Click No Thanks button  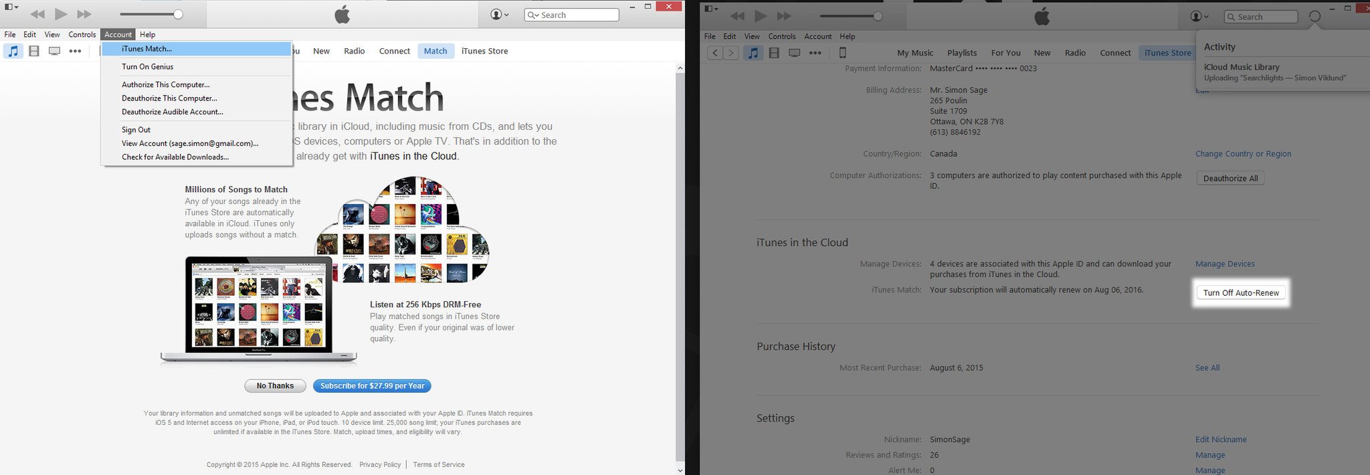[275, 386]
